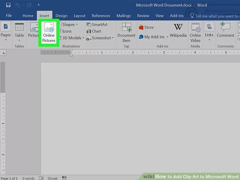Click the macro recording icon in status bar

[x=64, y=178]
